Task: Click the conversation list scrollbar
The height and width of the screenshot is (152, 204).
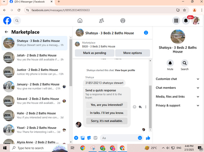Action: pyautogui.click(x=71, y=62)
